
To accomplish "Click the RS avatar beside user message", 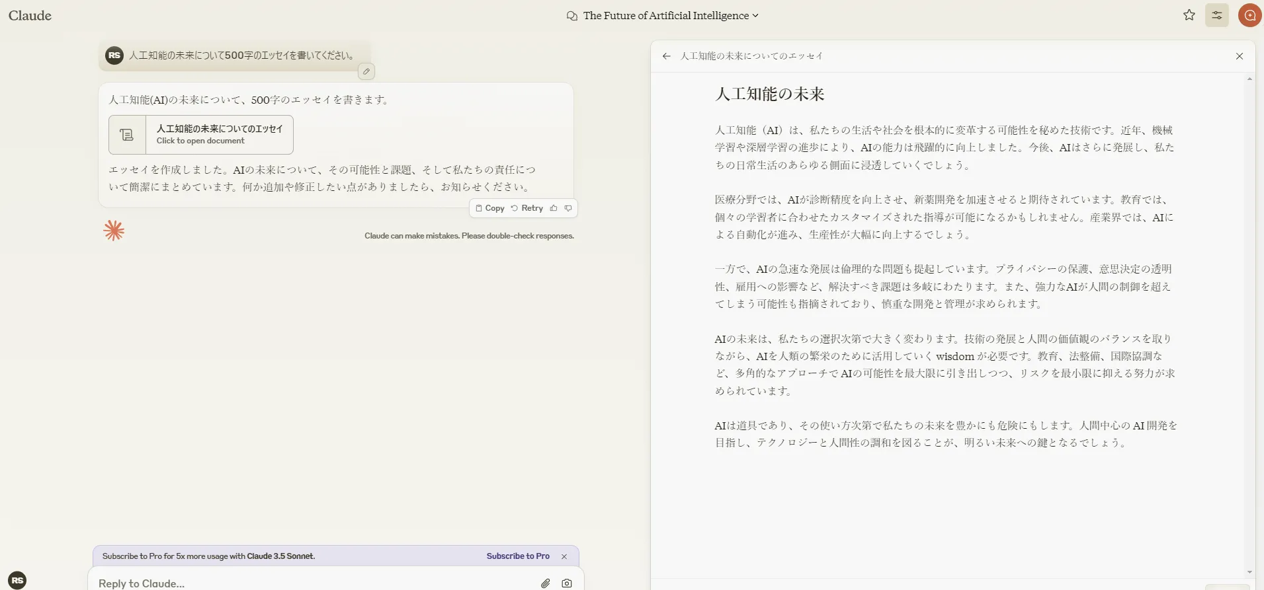I will point(114,55).
